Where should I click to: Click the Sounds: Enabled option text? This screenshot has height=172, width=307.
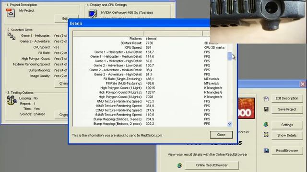click(33, 114)
